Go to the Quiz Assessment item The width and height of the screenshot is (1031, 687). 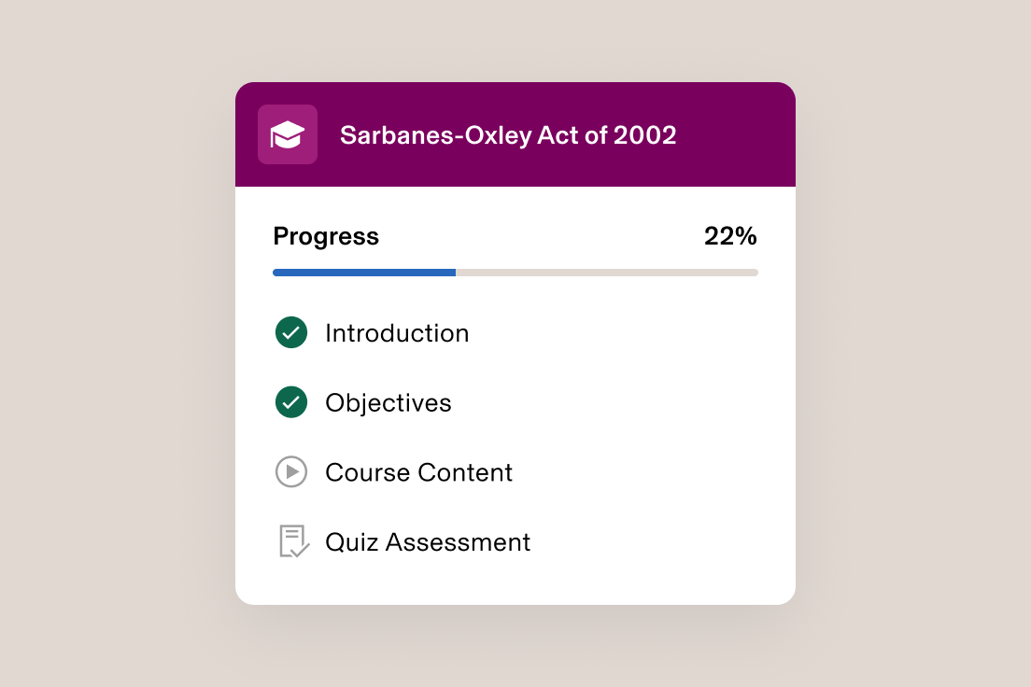click(x=428, y=542)
